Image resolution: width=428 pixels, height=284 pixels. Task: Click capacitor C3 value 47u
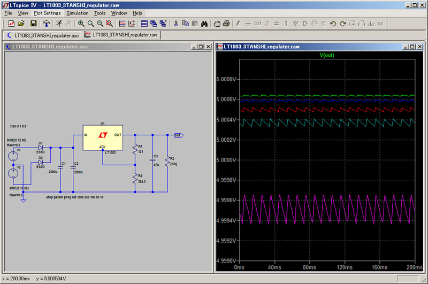click(156, 165)
